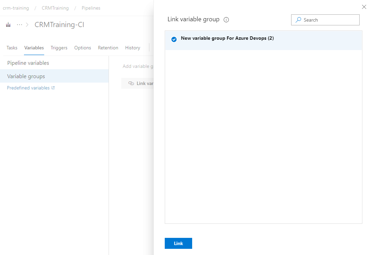Go to Pipelines breadcrumb

[91, 8]
